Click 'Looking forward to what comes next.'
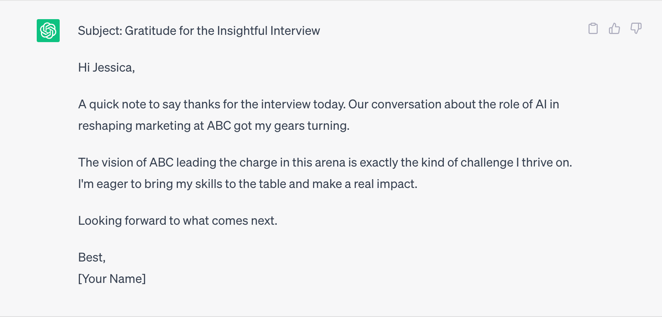662x317 pixels. pos(178,221)
